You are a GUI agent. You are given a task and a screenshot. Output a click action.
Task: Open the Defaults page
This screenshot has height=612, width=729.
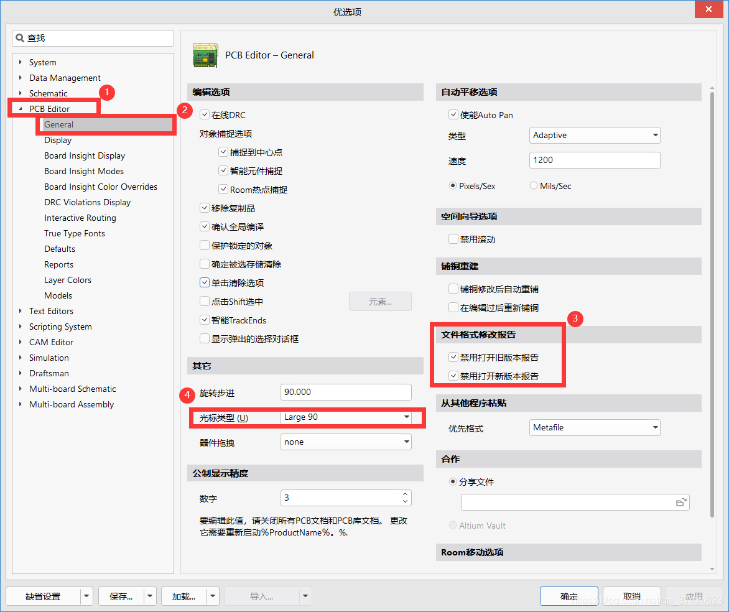[x=60, y=249]
